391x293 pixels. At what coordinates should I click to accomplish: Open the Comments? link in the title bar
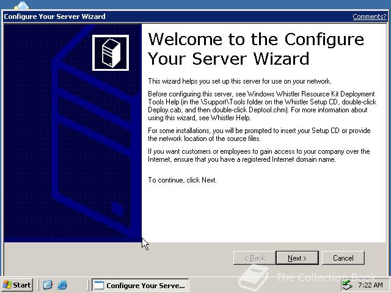tap(369, 16)
